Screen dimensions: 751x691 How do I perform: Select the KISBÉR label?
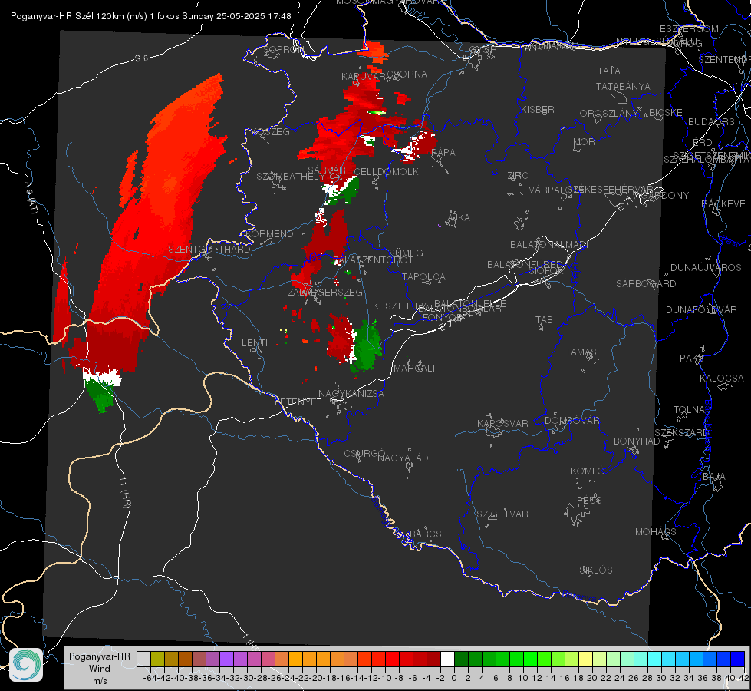tap(538, 109)
